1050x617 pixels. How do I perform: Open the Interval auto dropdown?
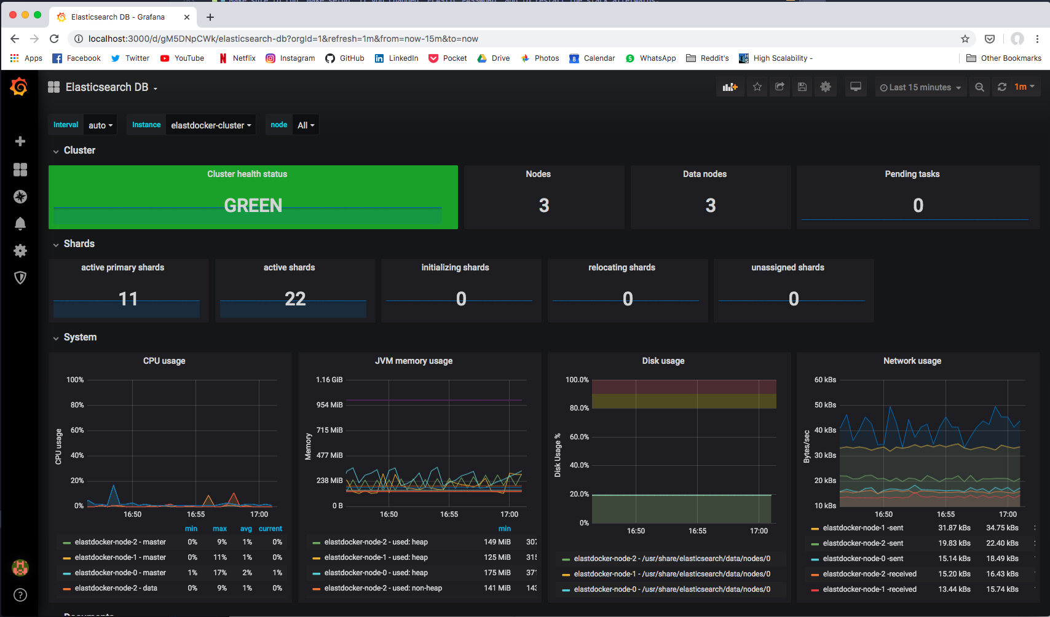click(x=101, y=125)
